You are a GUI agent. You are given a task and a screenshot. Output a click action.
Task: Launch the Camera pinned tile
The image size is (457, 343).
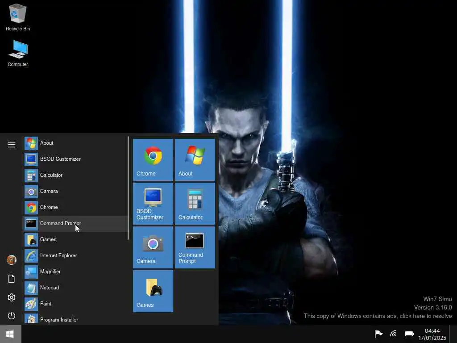click(x=153, y=247)
